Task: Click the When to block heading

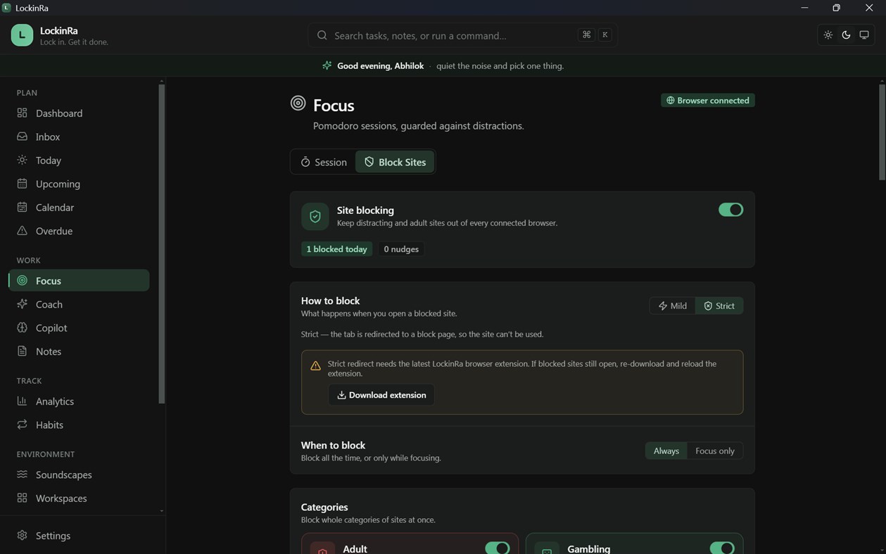Action: pyautogui.click(x=333, y=445)
